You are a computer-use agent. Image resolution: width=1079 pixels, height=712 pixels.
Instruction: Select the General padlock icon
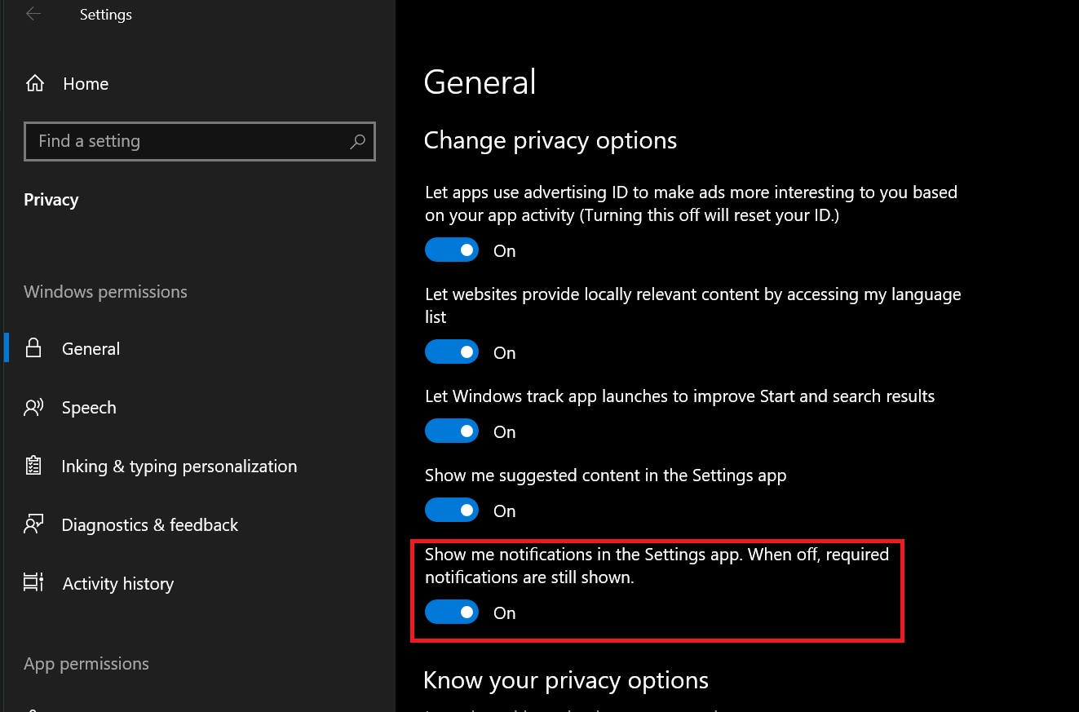(34, 348)
